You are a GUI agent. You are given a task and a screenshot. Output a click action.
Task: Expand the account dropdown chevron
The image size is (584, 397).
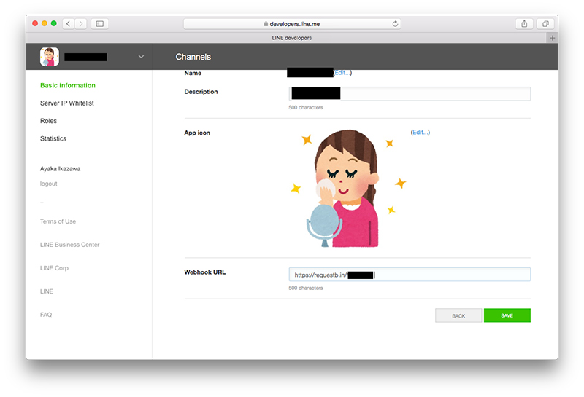click(141, 57)
